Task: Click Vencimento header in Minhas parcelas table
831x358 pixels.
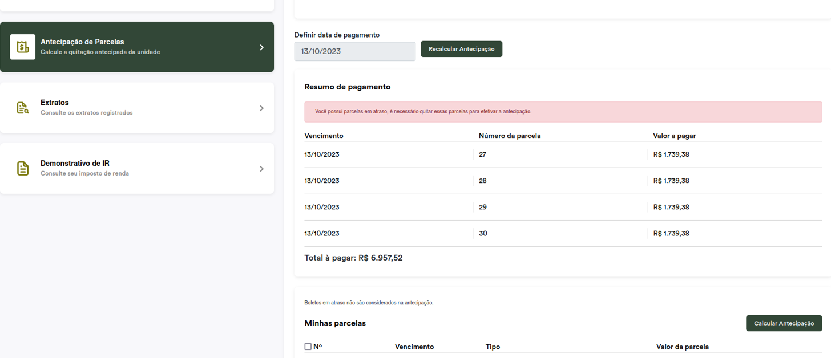Action: click(x=414, y=347)
